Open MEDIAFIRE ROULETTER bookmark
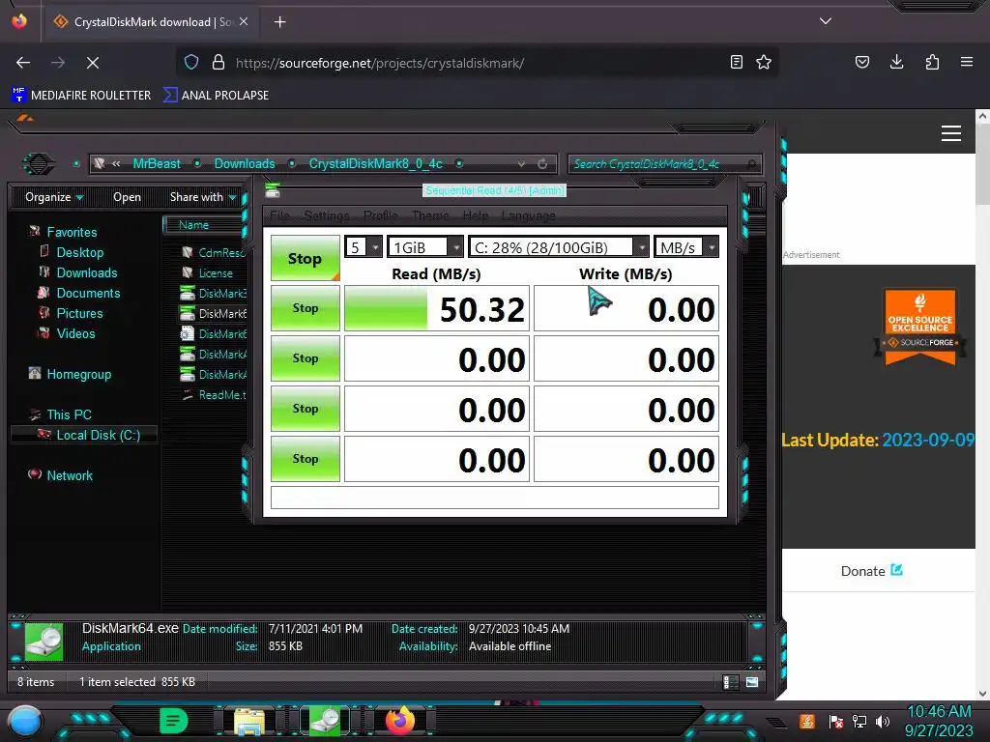The width and height of the screenshot is (990, 742). (x=81, y=96)
